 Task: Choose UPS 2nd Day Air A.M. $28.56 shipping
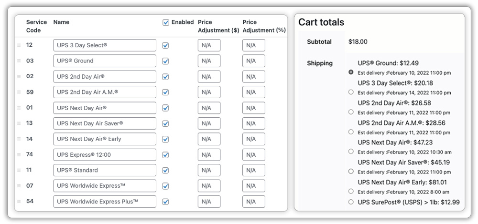(x=351, y=132)
